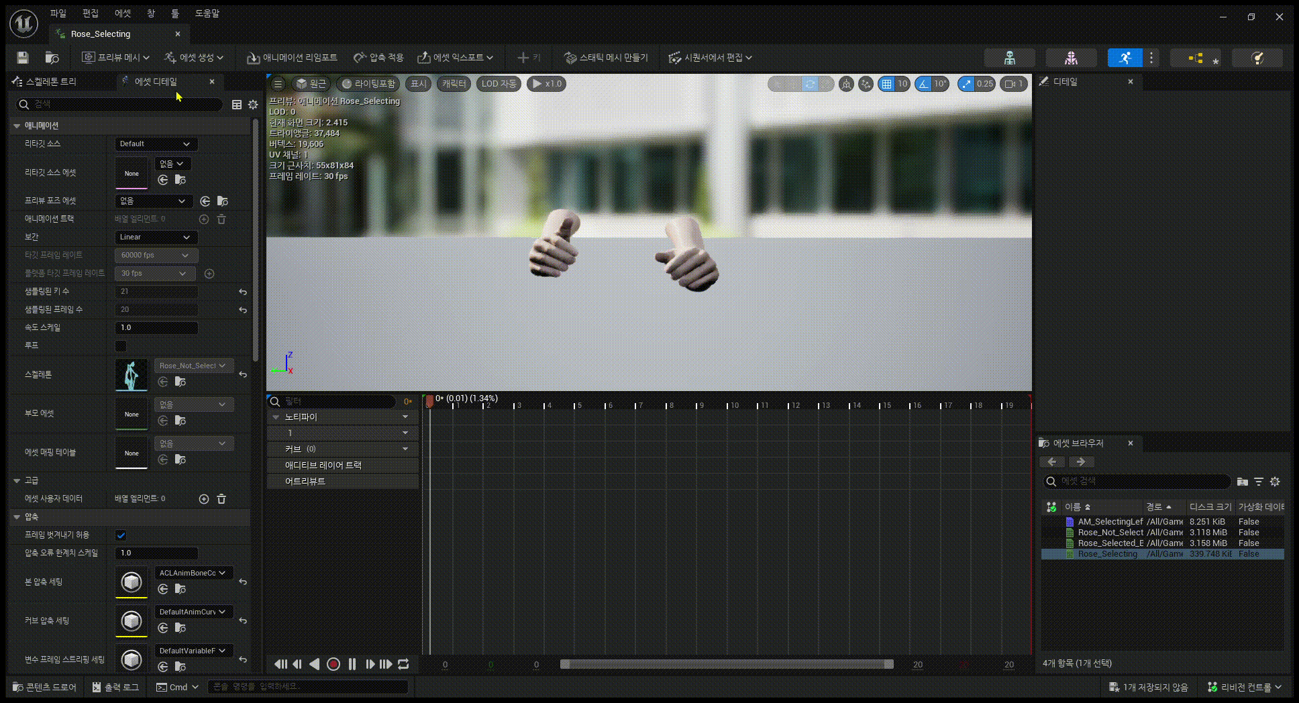The width and height of the screenshot is (1299, 703).
Task: Select the rotate transform gizmo mode
Action: point(810,84)
